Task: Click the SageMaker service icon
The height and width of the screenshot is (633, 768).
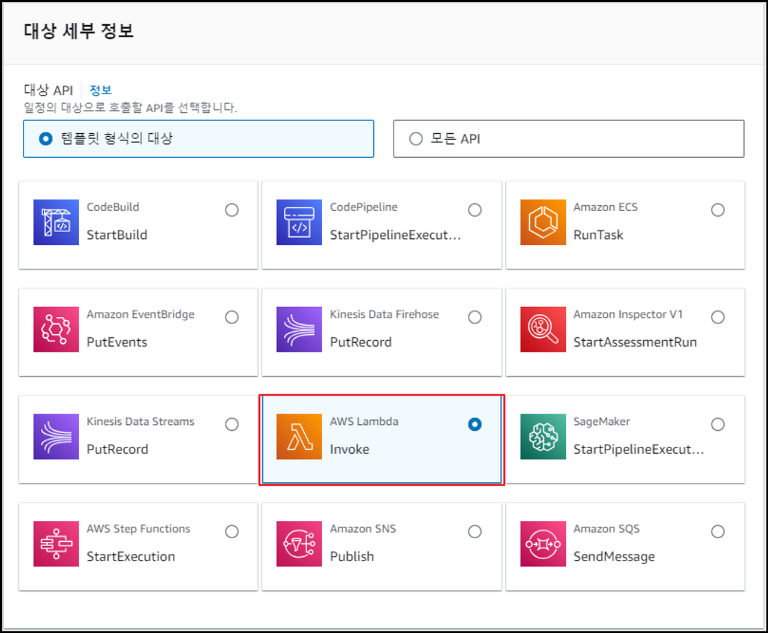Action: click(543, 437)
